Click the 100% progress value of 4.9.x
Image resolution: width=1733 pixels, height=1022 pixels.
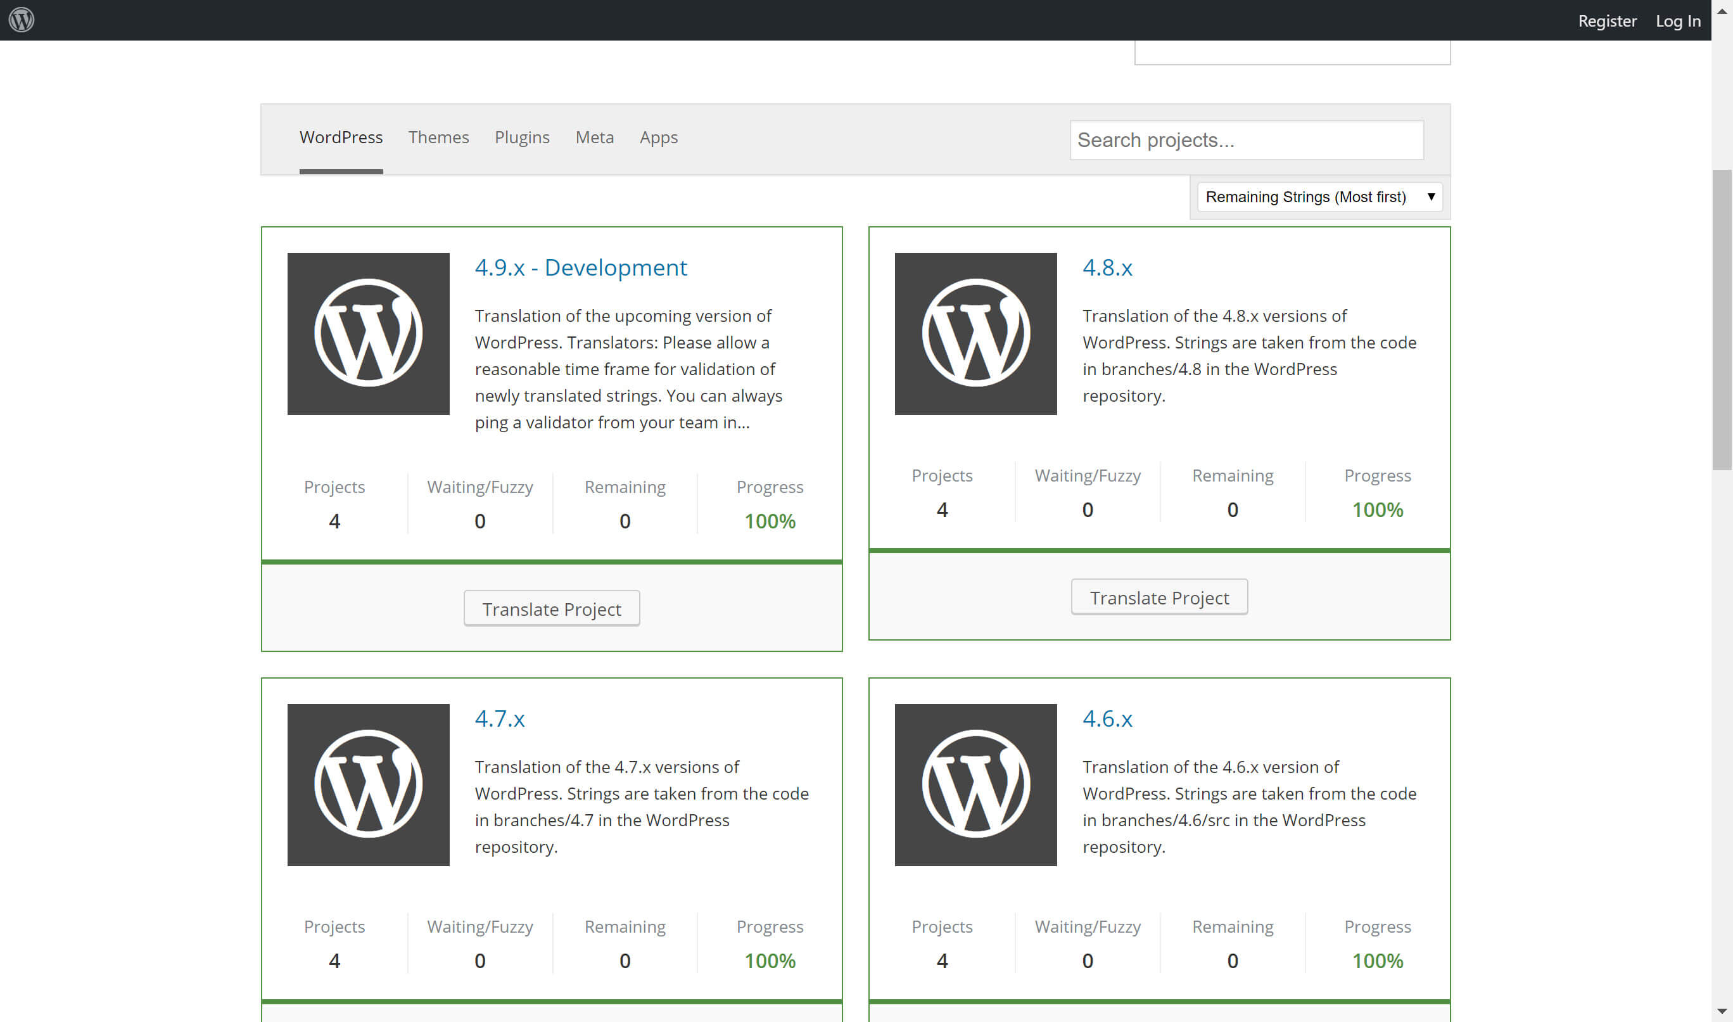(770, 521)
